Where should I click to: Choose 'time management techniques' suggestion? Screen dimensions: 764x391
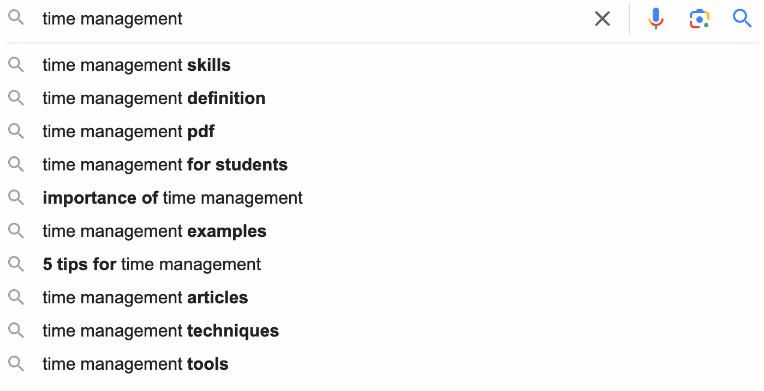pos(382,331)
